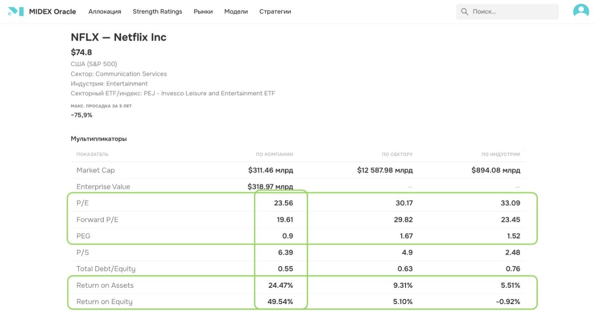Select industry Forward P/E 23.45
This screenshot has height=312, width=596.
click(x=511, y=219)
